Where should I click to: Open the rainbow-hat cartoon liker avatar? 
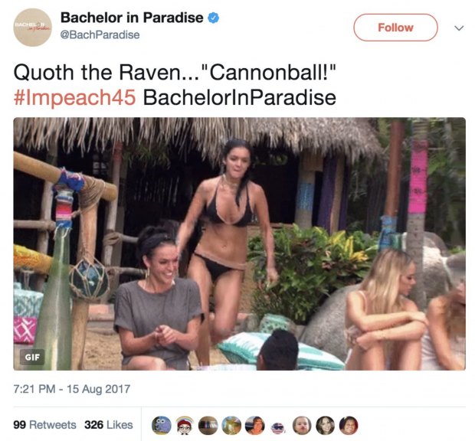coord(185,425)
